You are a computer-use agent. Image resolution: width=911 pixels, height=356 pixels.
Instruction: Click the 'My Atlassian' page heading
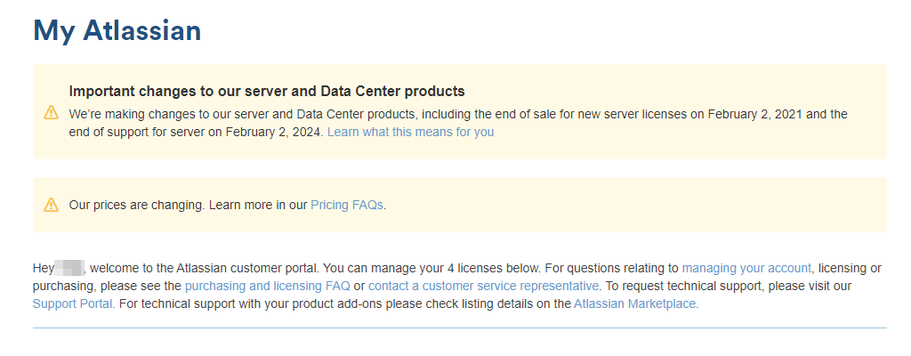click(117, 30)
